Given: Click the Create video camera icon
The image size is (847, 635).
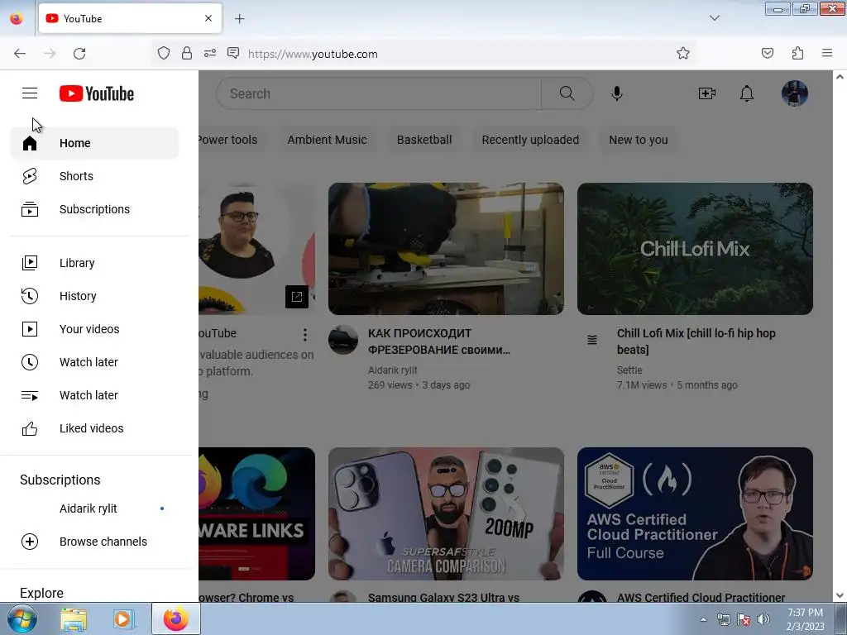Looking at the screenshot, I should coord(707,93).
